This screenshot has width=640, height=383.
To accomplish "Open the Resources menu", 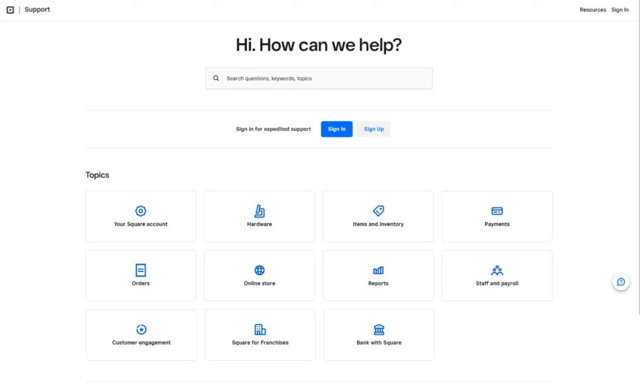I will (x=592, y=9).
